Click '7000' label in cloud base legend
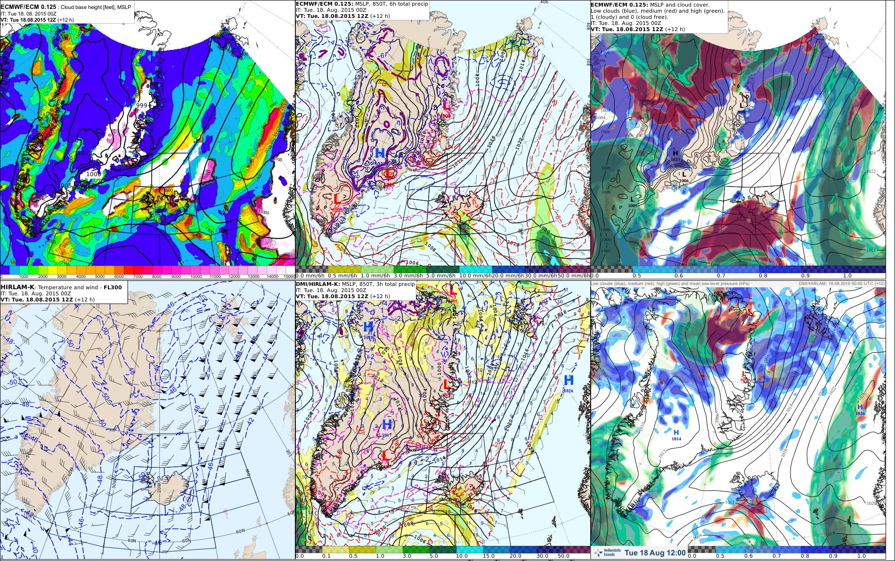895x561 pixels. pos(139,276)
